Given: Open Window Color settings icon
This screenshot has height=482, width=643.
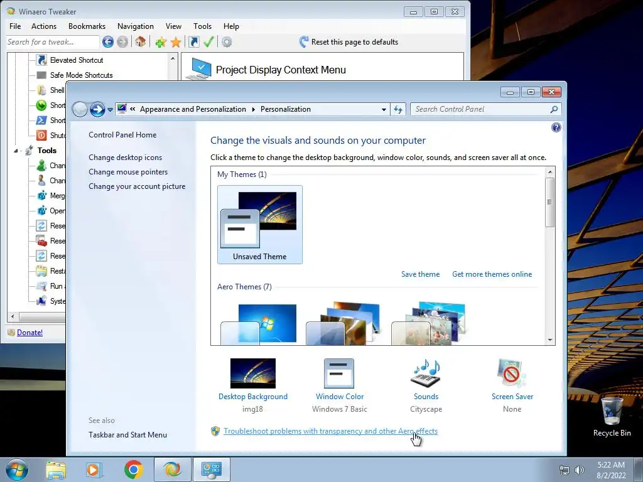Looking at the screenshot, I should (x=339, y=373).
